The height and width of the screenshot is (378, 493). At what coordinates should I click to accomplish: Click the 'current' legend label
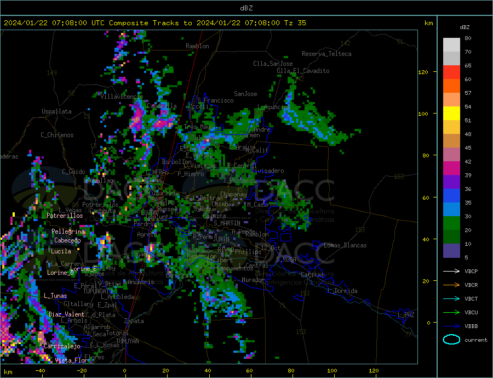(x=476, y=340)
